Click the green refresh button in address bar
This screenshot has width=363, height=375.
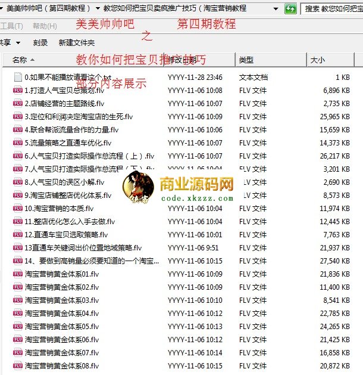point(290,9)
